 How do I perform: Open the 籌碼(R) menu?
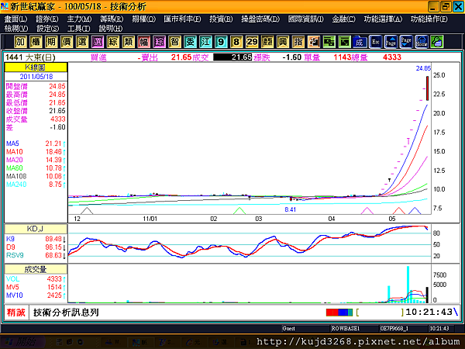[112, 19]
